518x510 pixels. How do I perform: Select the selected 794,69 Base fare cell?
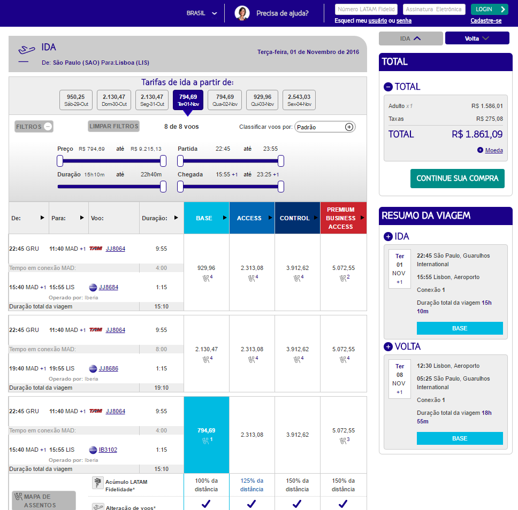207,435
